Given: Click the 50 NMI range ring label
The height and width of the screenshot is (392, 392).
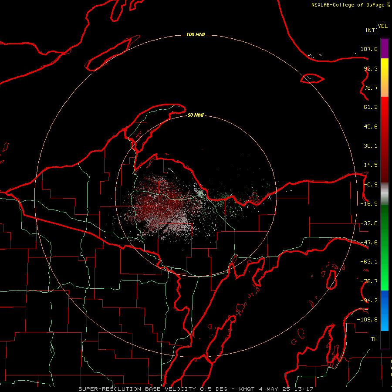Looking at the screenshot, I should (x=196, y=115).
